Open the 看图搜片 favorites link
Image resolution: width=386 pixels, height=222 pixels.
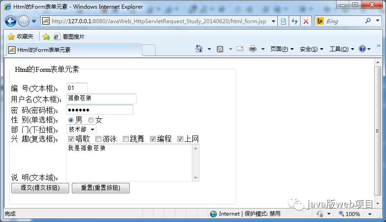click(x=69, y=37)
